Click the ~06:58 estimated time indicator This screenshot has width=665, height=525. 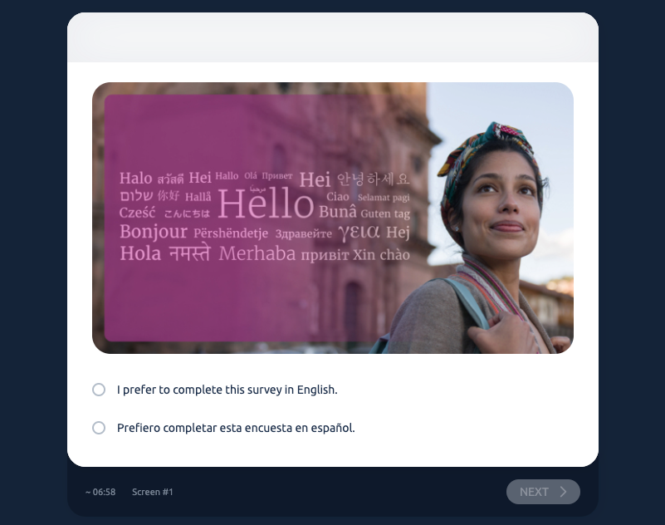click(x=100, y=492)
